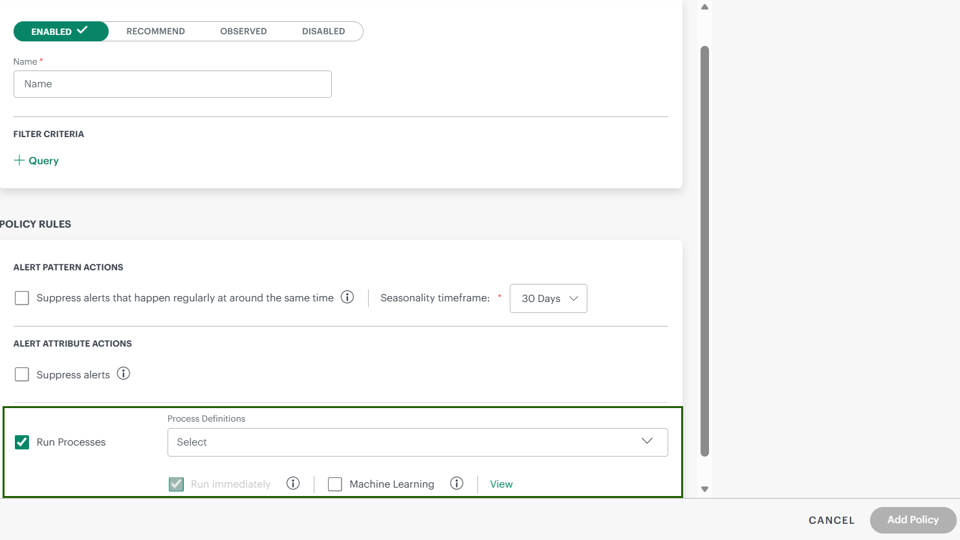This screenshot has width=960, height=540.
Task: Click scrollbar down arrow
Action: click(704, 490)
